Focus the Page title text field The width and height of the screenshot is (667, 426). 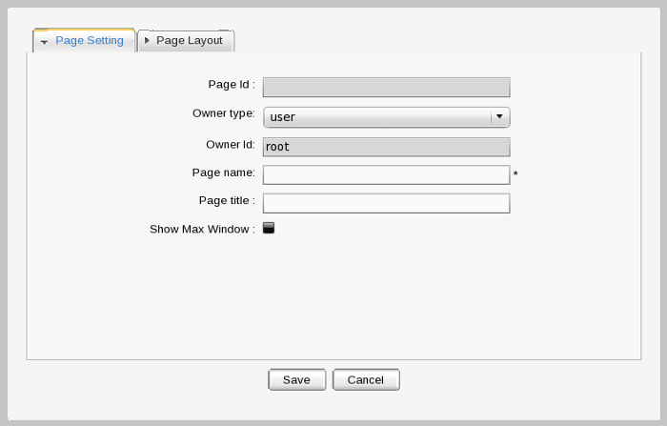click(386, 203)
